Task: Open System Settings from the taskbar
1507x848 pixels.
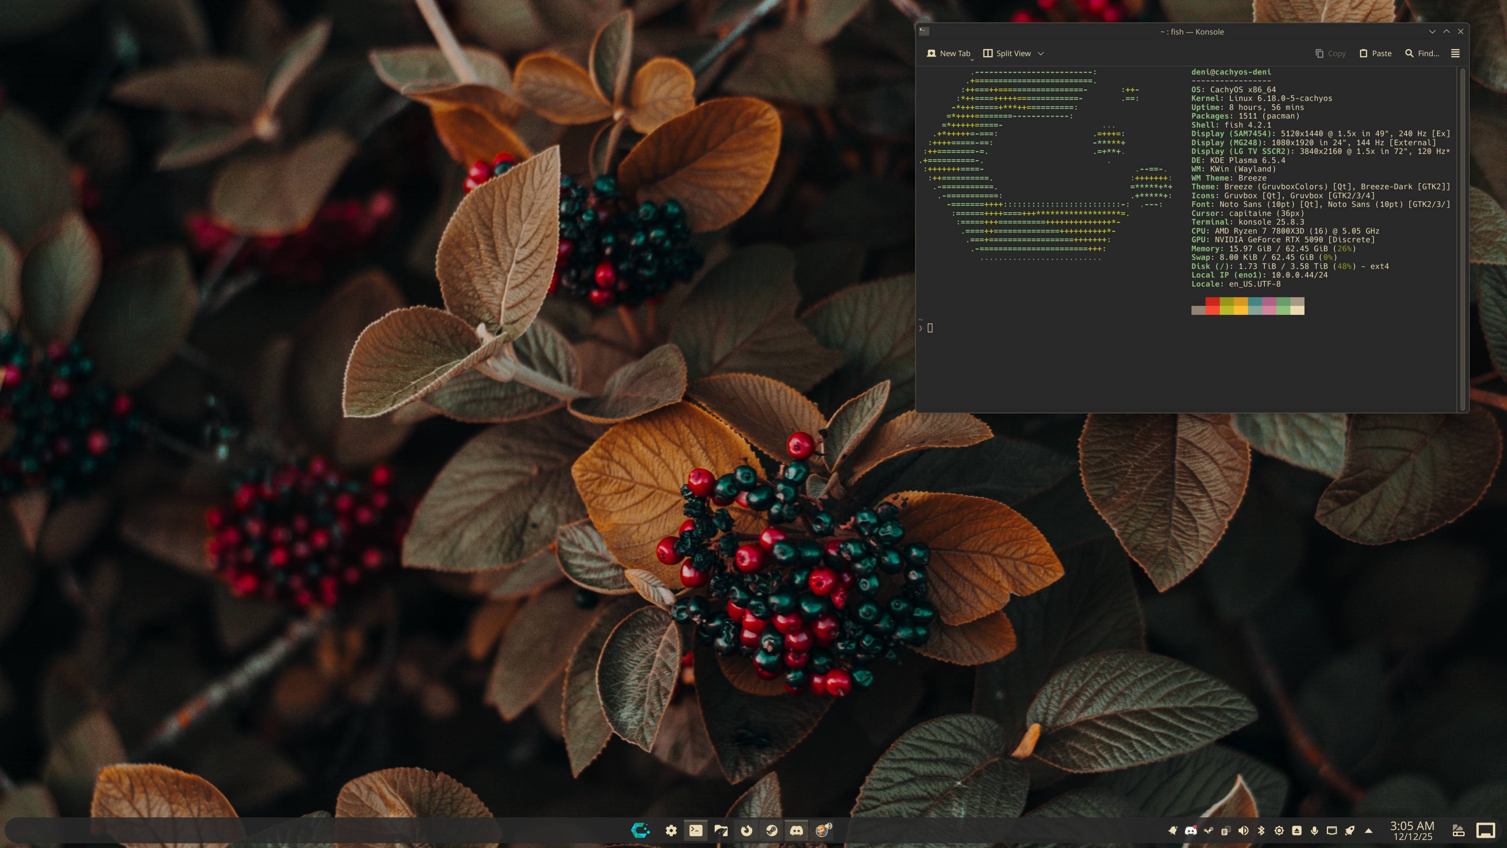Action: (671, 830)
